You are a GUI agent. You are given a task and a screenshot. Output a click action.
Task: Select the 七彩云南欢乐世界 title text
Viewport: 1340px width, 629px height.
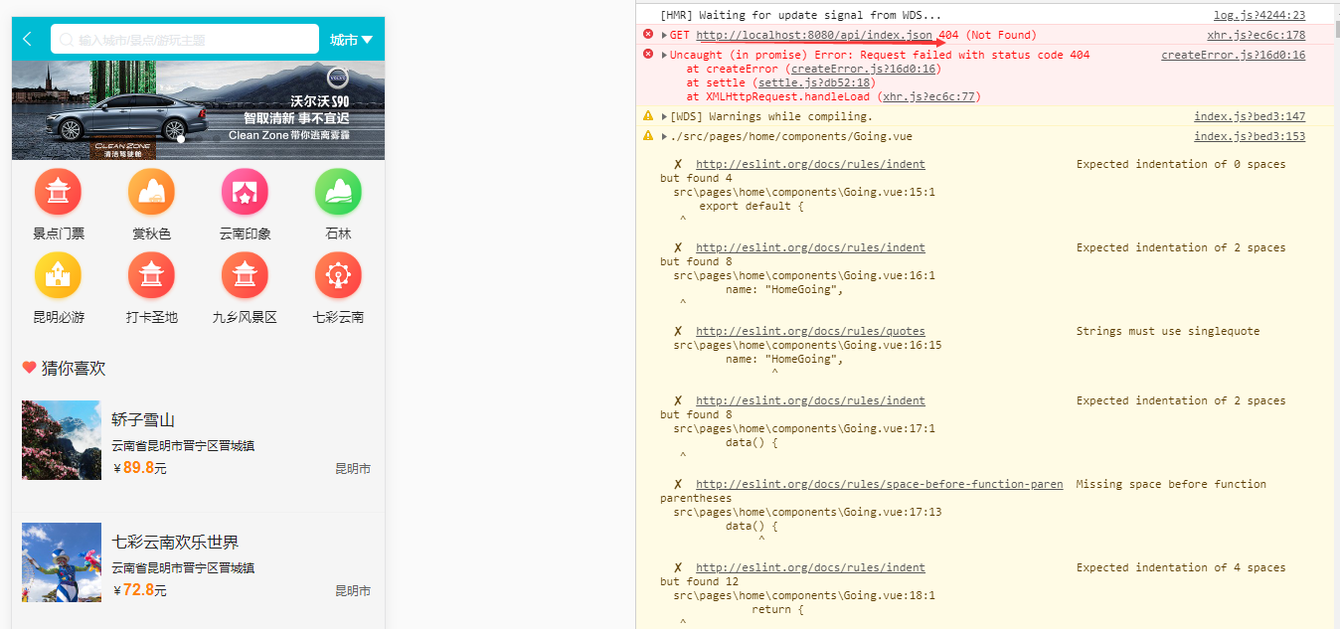point(175,542)
